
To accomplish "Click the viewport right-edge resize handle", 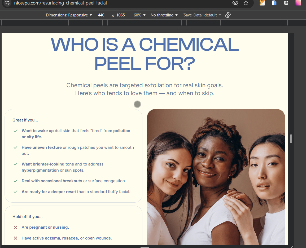I will coord(291,139).
